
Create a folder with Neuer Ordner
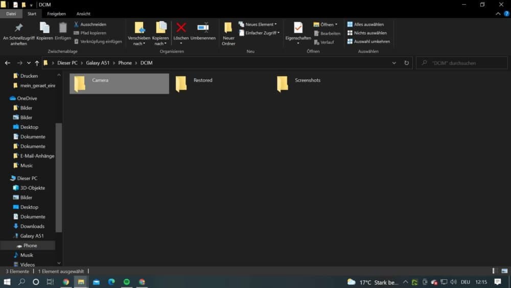click(x=228, y=34)
